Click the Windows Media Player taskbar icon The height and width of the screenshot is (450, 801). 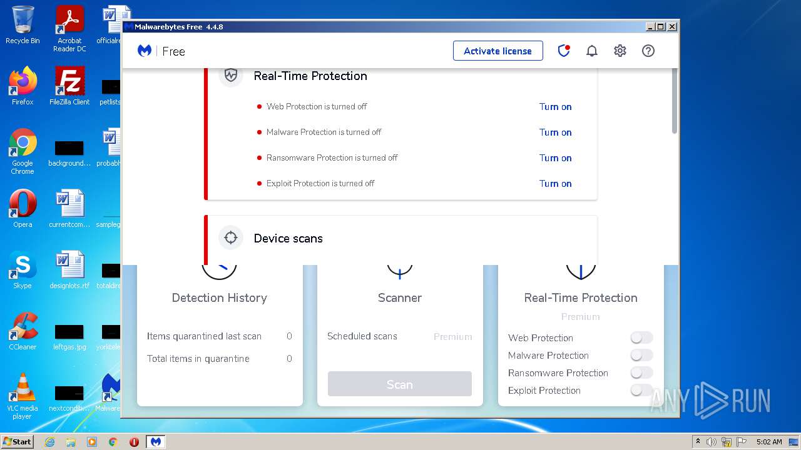92,442
